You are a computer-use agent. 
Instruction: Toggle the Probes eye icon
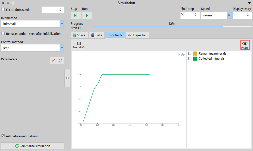(245, 45)
